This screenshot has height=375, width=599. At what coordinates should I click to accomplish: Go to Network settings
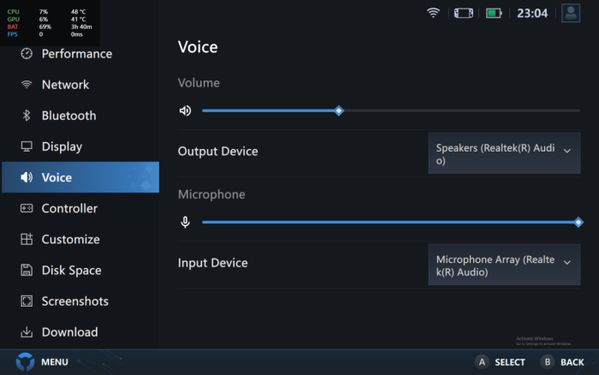coord(65,85)
